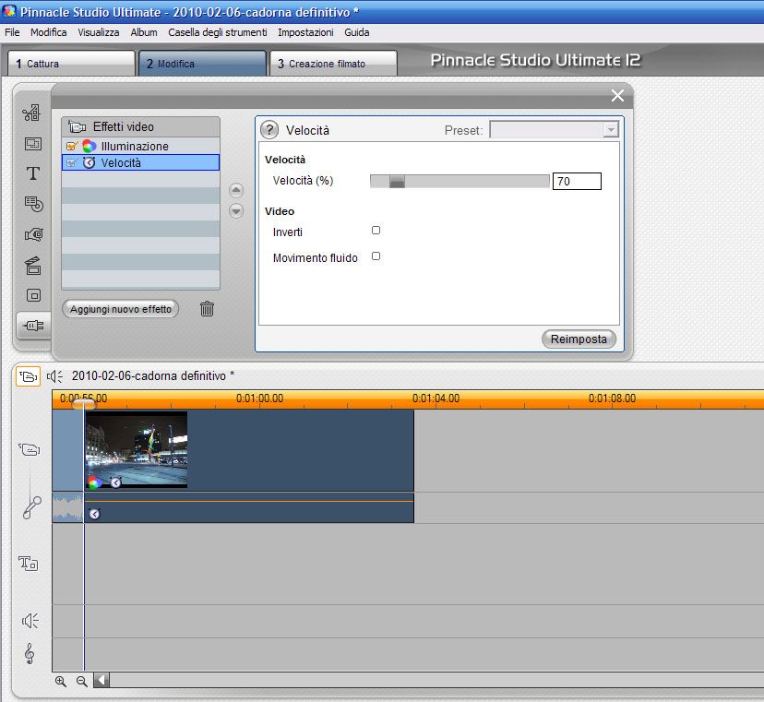Close the effects toolbox with X
The width and height of the screenshot is (764, 702).
tap(617, 96)
